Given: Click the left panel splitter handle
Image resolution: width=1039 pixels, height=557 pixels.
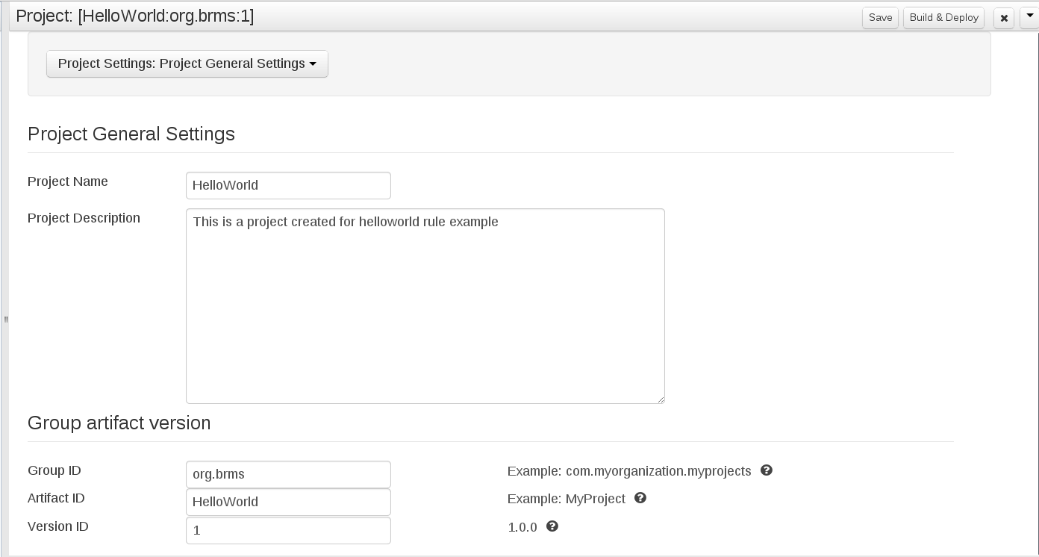Looking at the screenshot, I should pos(5,320).
